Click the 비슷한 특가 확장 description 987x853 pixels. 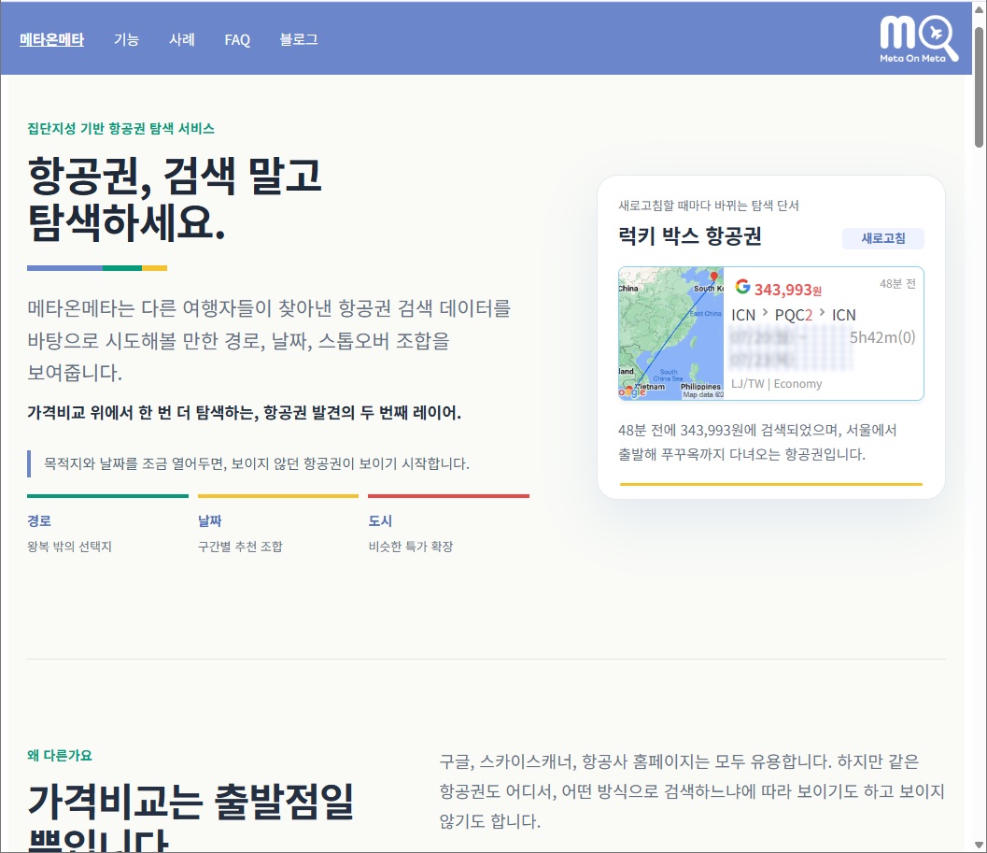point(411,547)
